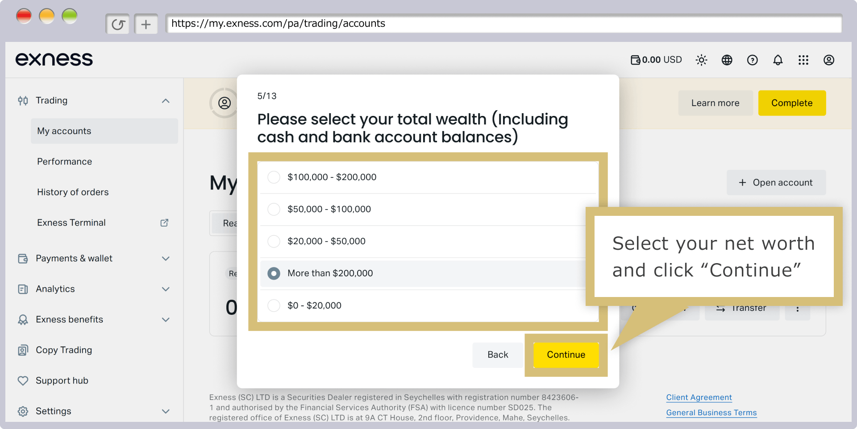This screenshot has height=429, width=857.
Task: Click the browser address bar
Action: pos(503,24)
